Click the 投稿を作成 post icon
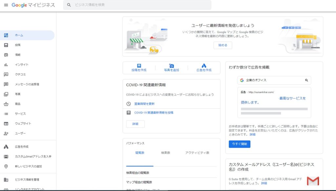This screenshot has height=191, width=336. pyautogui.click(x=139, y=66)
